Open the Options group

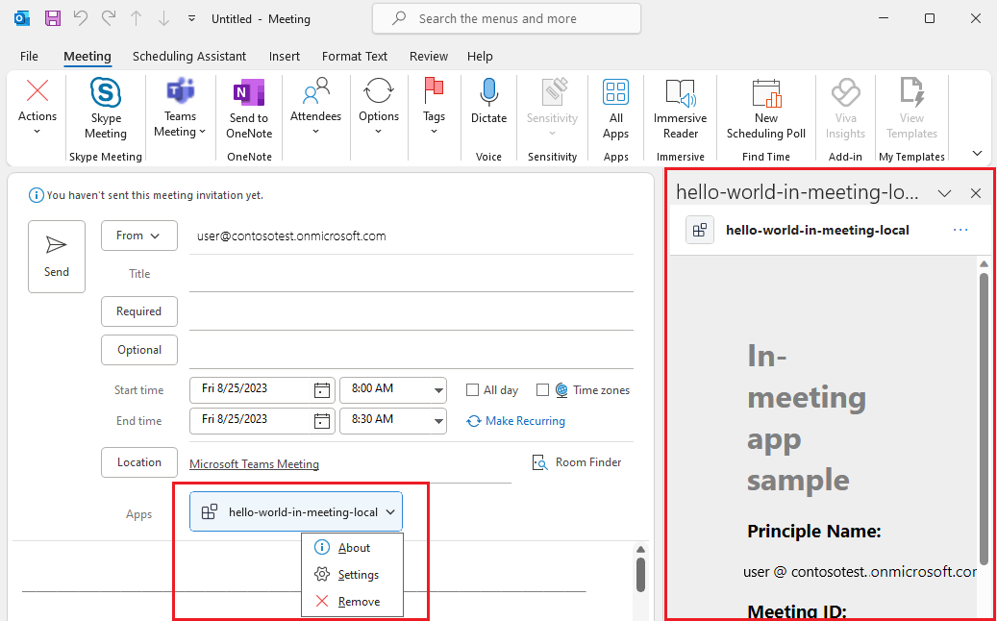point(379,107)
